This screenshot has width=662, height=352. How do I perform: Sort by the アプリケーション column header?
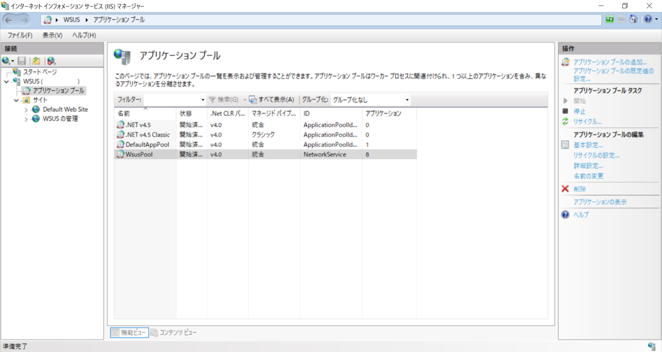389,113
